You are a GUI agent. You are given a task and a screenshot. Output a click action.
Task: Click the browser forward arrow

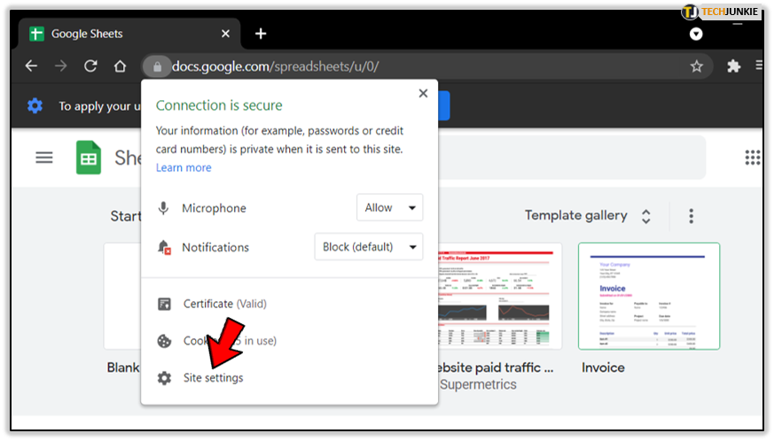(60, 66)
